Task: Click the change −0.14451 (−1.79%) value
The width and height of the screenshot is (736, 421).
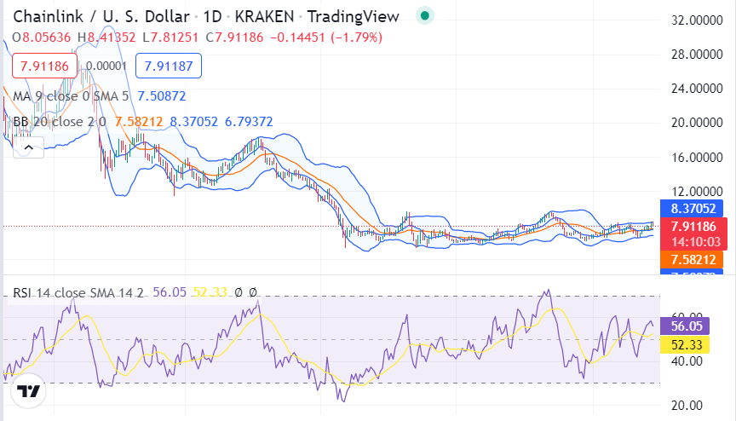Action: [327, 37]
